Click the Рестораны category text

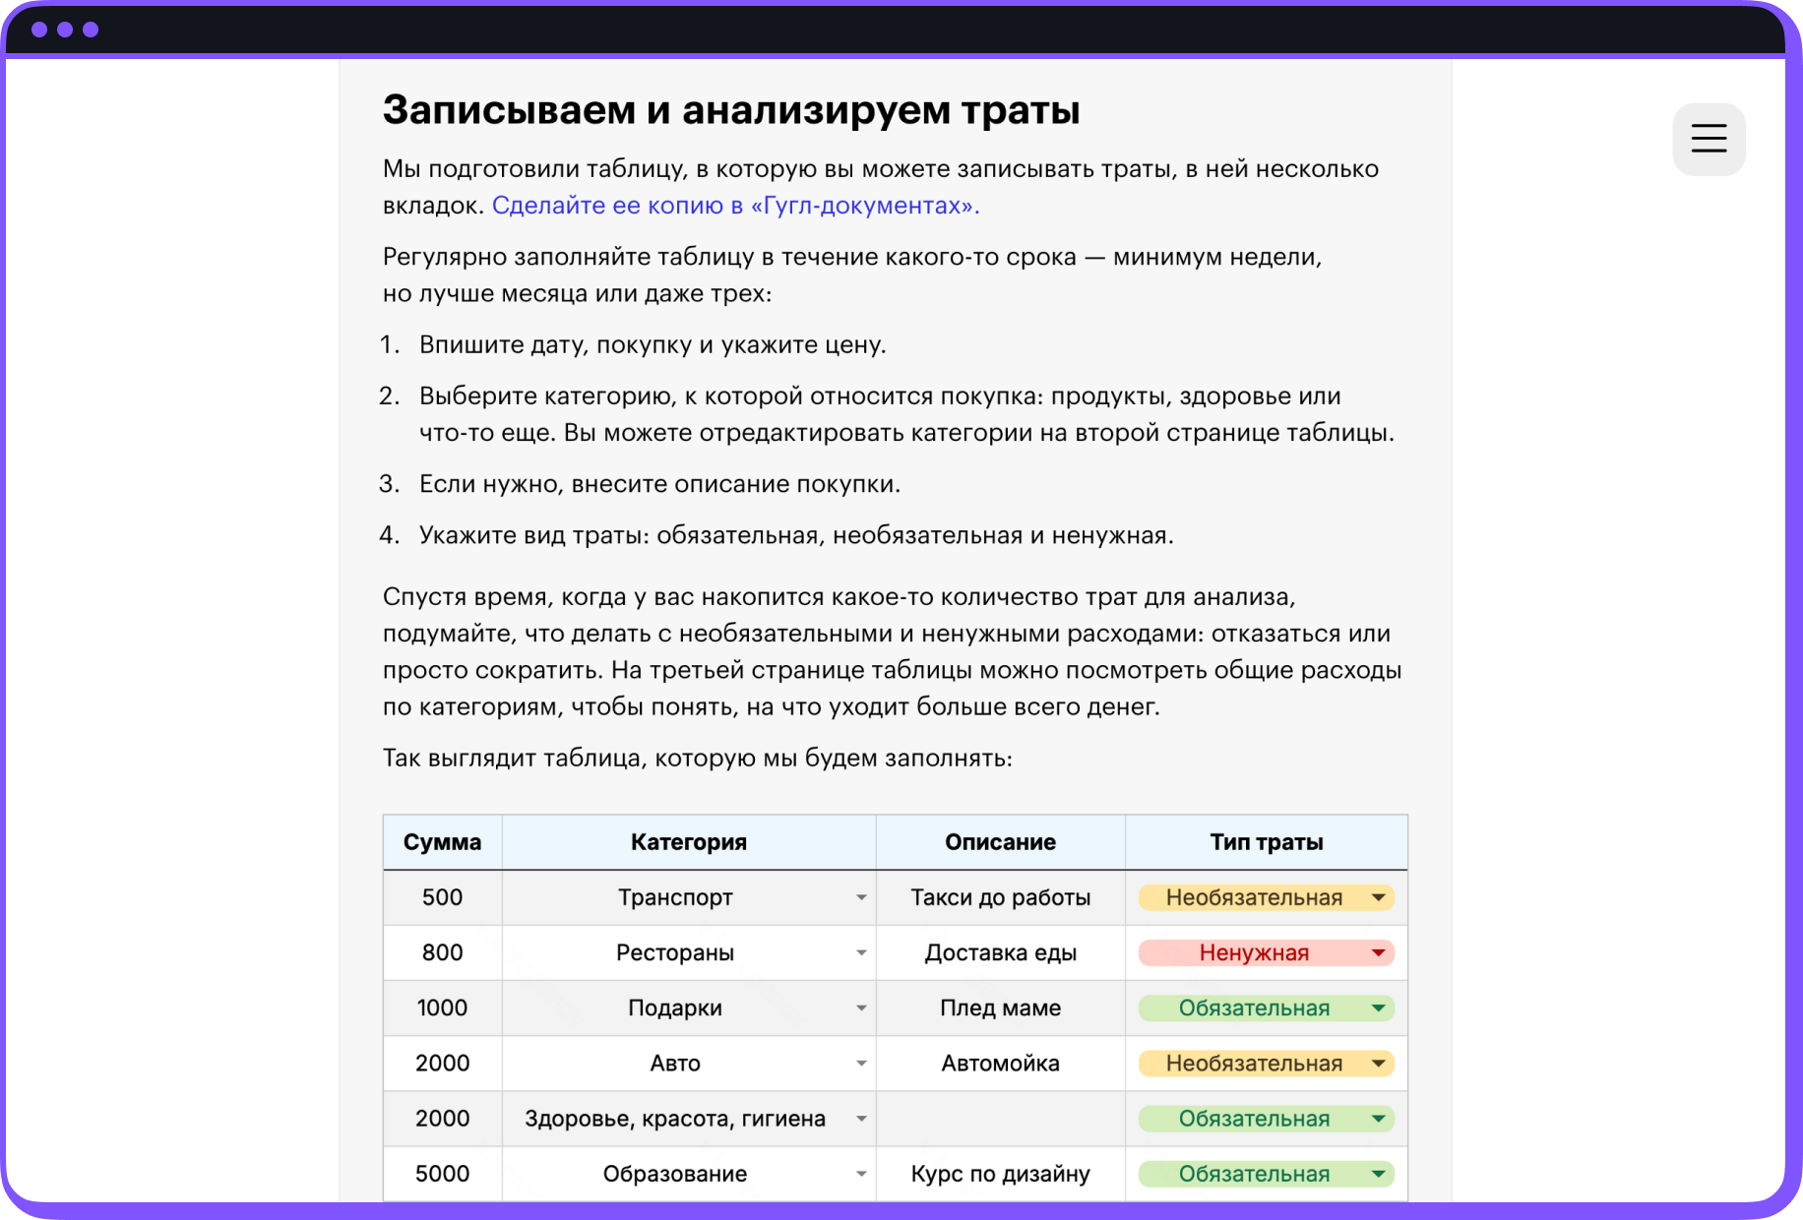675,952
